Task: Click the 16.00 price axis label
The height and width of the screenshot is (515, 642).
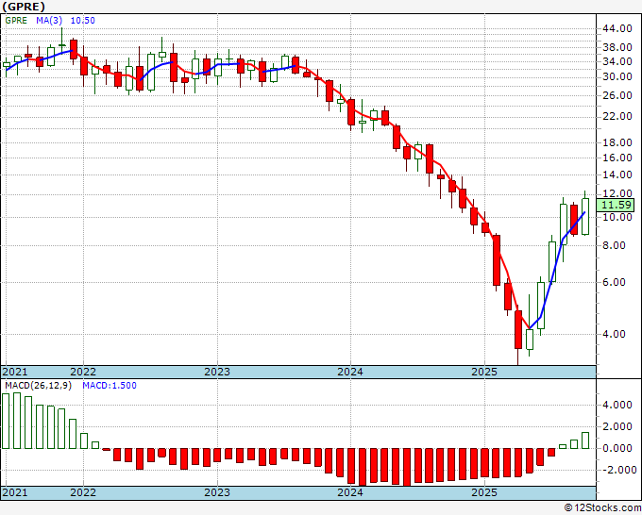Action: click(617, 158)
